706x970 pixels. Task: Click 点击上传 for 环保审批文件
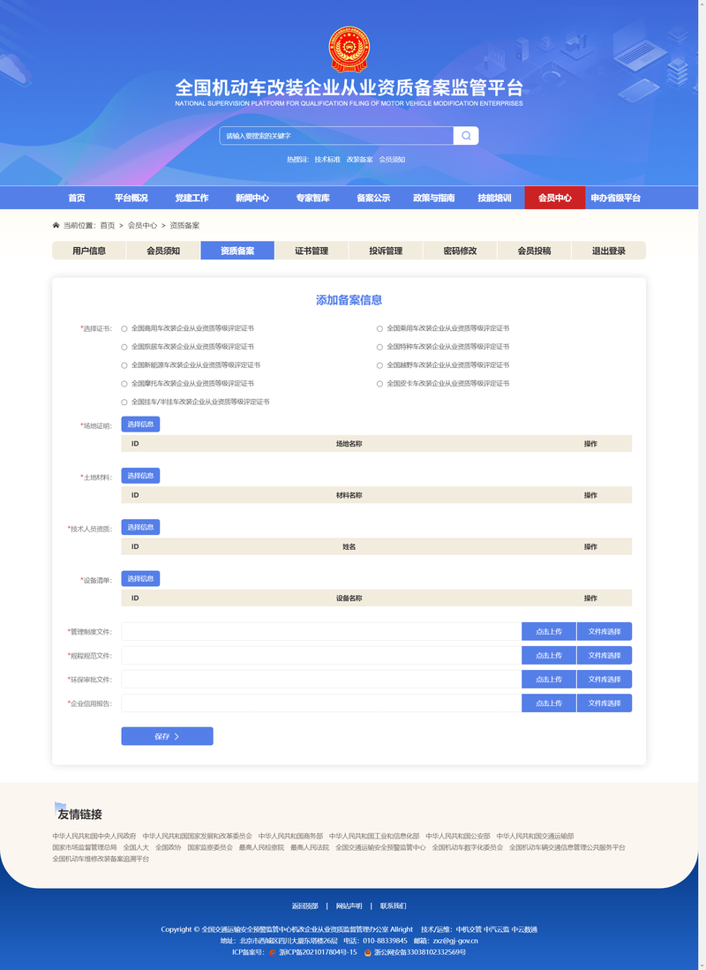coord(549,680)
